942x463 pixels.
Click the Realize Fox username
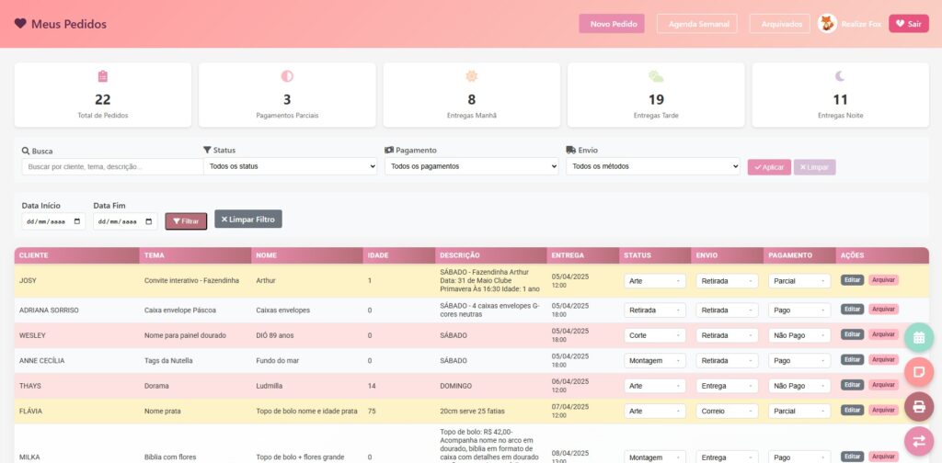click(861, 24)
